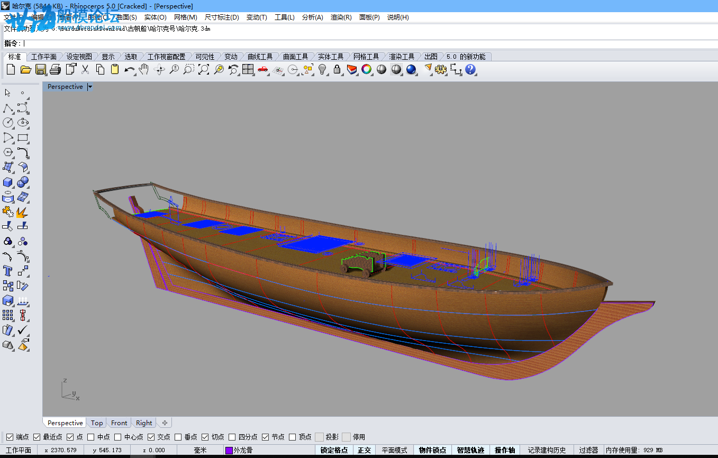Click the light bulb icon
Image resolution: width=718 pixels, height=458 pixels.
coord(322,69)
